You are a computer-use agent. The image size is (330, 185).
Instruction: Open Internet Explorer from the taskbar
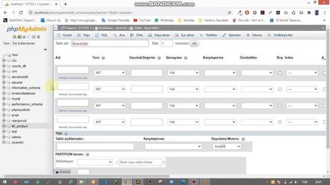(x=71, y=182)
